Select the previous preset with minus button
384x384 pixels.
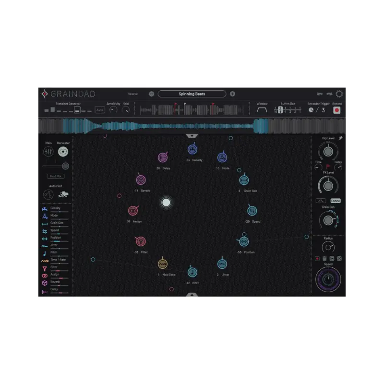click(x=151, y=94)
